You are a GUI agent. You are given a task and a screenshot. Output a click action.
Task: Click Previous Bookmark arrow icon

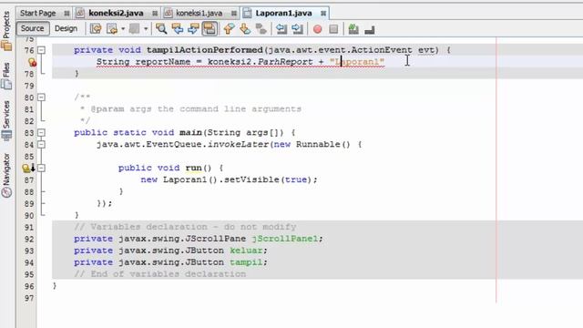[229, 28]
